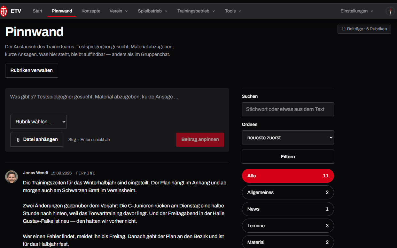
Task: Show all posts with the Alle filter
Action: click(x=288, y=176)
